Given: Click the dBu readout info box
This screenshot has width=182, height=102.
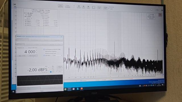Looking at the screenshot, I should 151,16.
